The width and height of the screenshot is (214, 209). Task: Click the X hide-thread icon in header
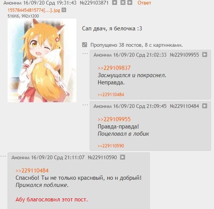123,2
